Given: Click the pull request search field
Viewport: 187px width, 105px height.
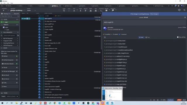Looking at the screenshot, I should (9, 36).
